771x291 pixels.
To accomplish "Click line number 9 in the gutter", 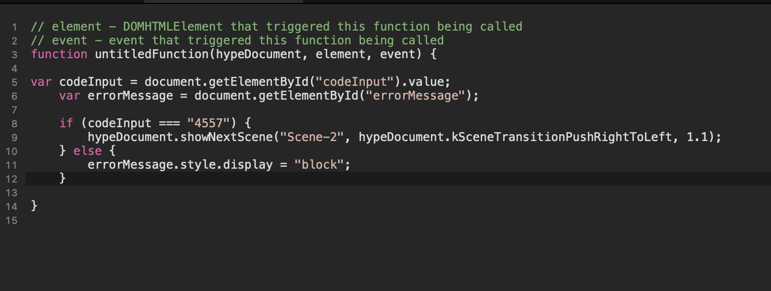I will tap(14, 137).
